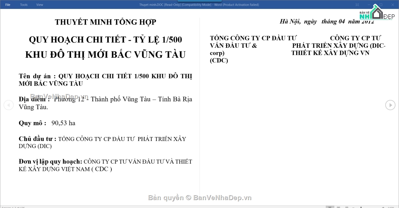Click the value 90,53 ha
The height and width of the screenshot is (208, 399).
tap(64, 123)
